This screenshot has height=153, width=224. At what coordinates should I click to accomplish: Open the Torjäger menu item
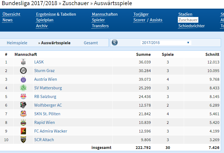click(x=141, y=14)
